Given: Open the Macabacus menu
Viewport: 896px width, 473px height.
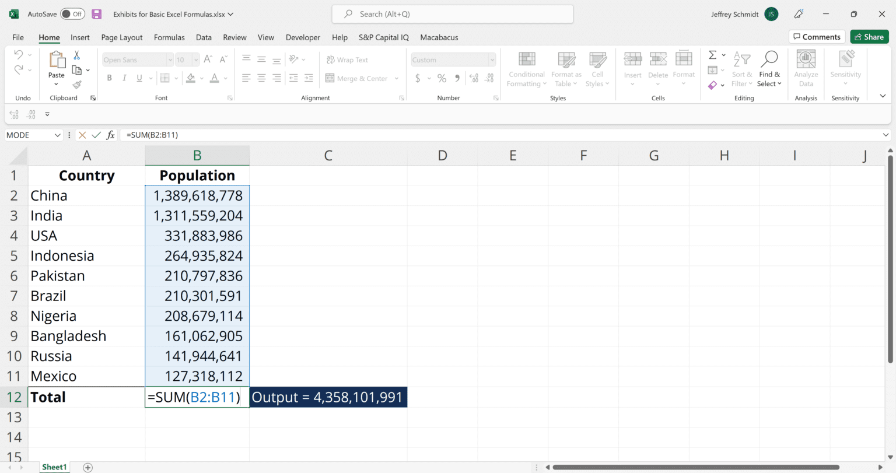Looking at the screenshot, I should click(x=439, y=37).
